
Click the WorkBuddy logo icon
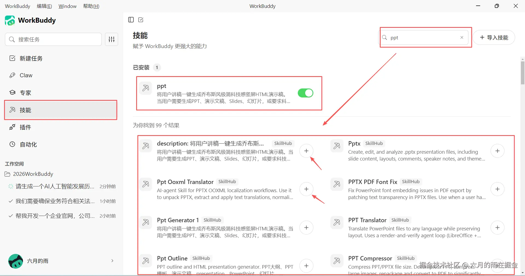(x=10, y=20)
